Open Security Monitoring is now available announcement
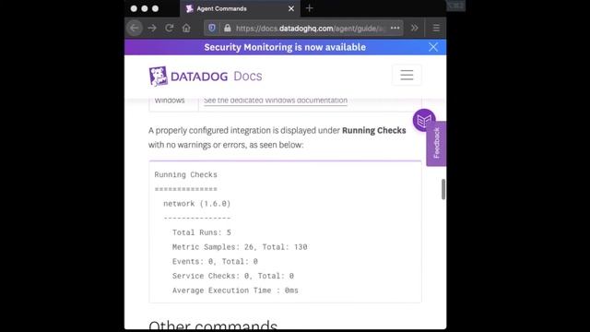Viewport: 590px width, 332px height. (285, 47)
